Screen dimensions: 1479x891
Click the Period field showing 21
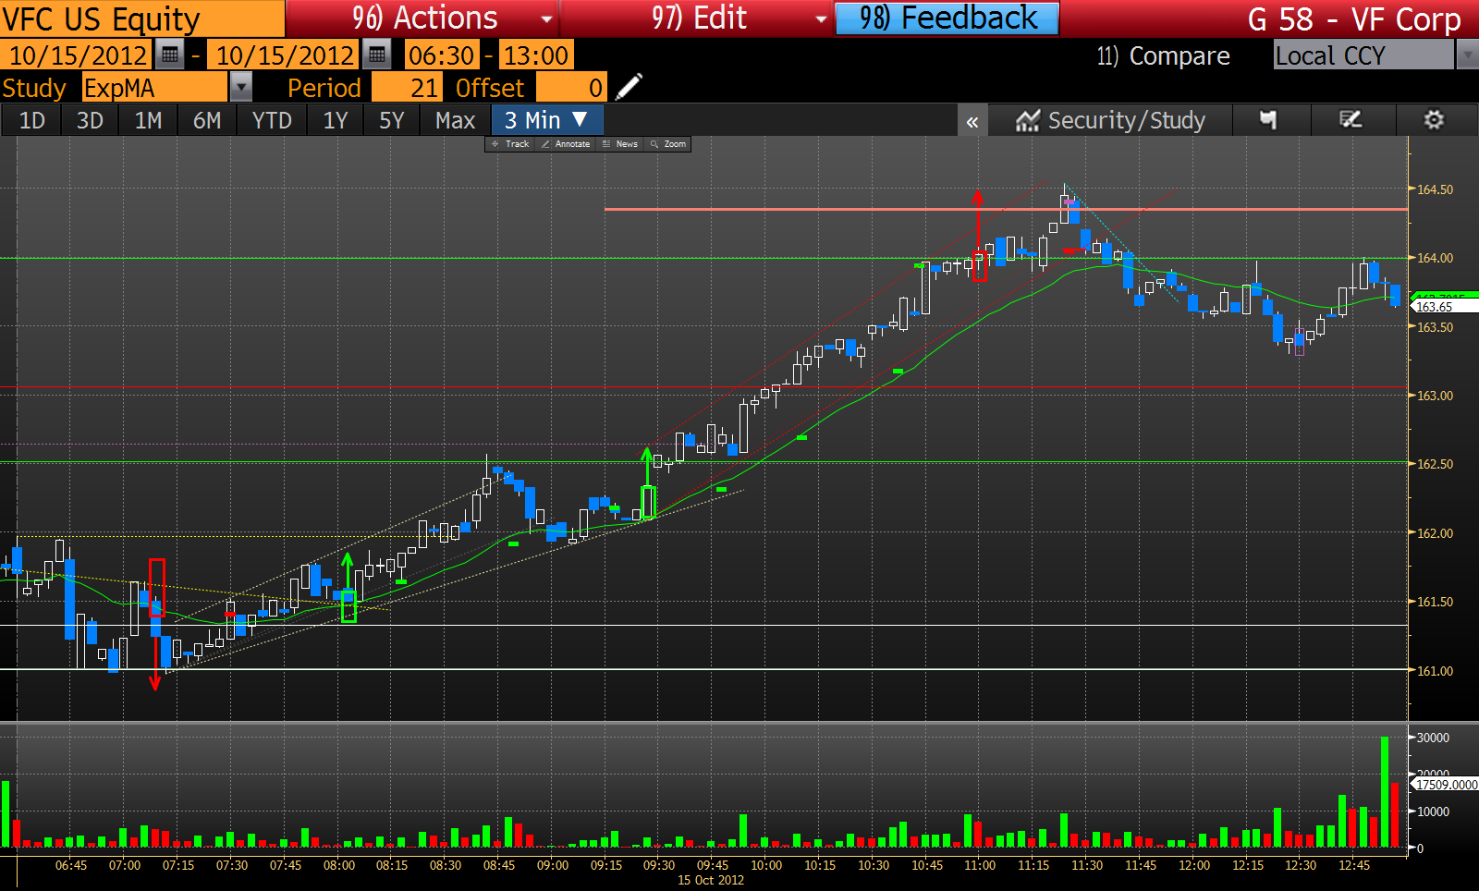click(407, 88)
